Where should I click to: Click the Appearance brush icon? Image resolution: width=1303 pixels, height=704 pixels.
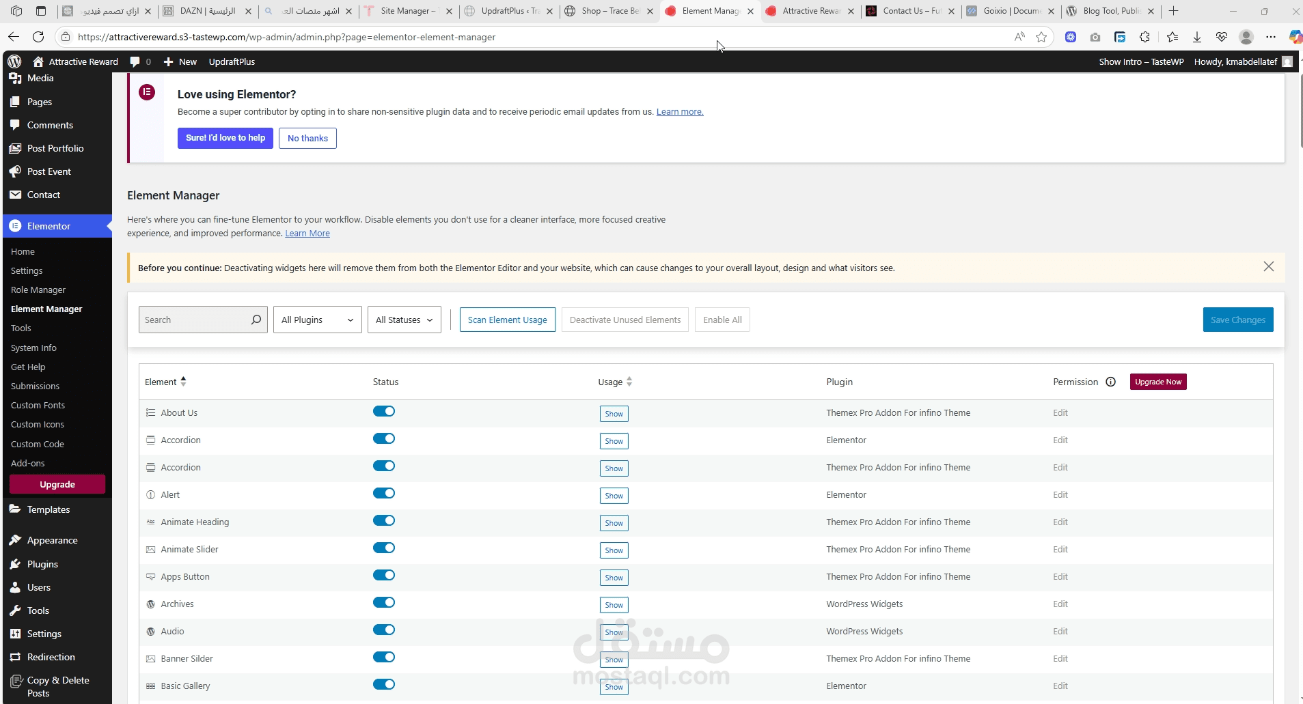15,540
